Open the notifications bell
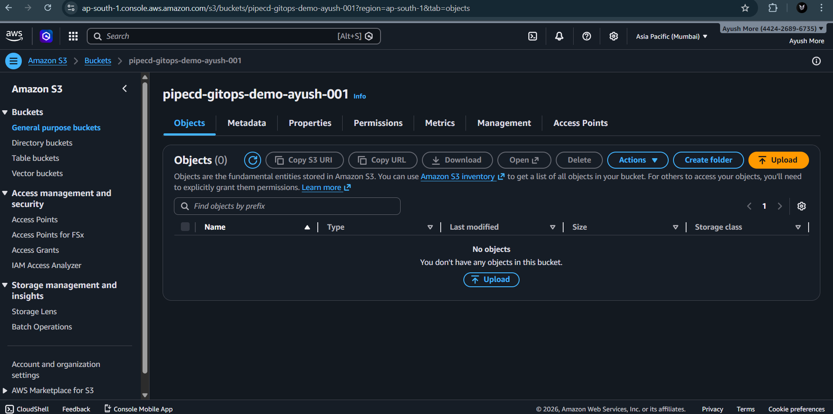 [559, 36]
